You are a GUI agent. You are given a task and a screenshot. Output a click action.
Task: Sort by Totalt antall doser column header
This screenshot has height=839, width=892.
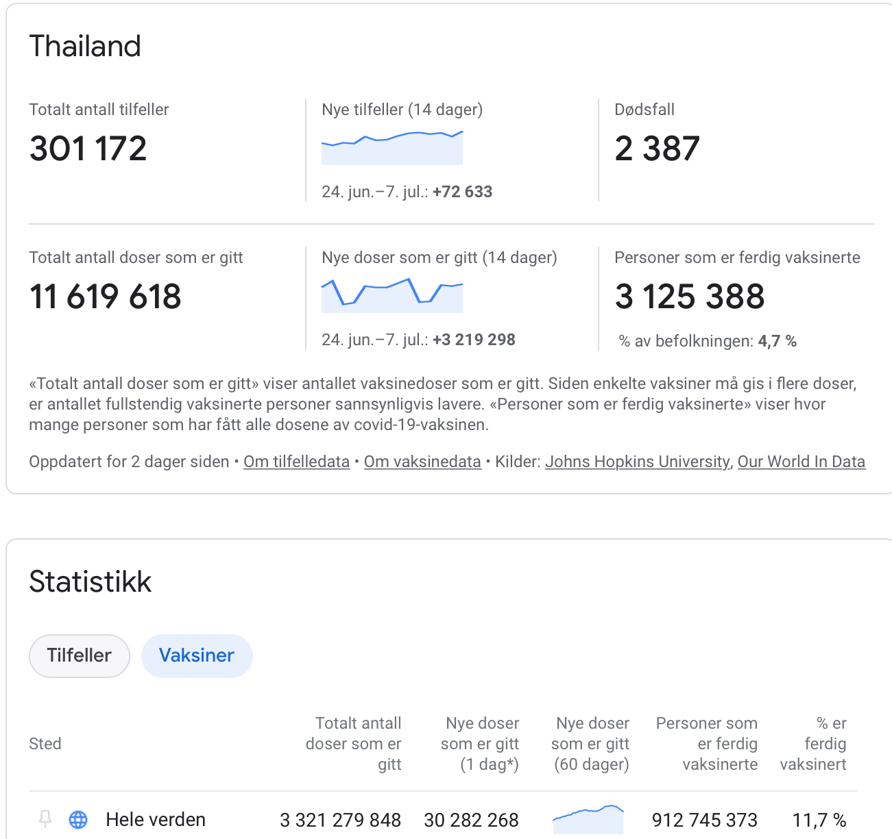click(354, 744)
